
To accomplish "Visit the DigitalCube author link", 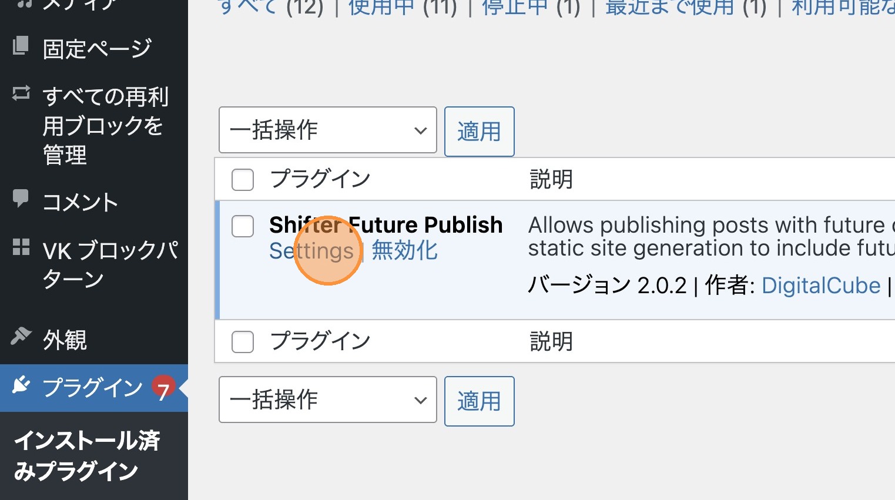I will 820,286.
